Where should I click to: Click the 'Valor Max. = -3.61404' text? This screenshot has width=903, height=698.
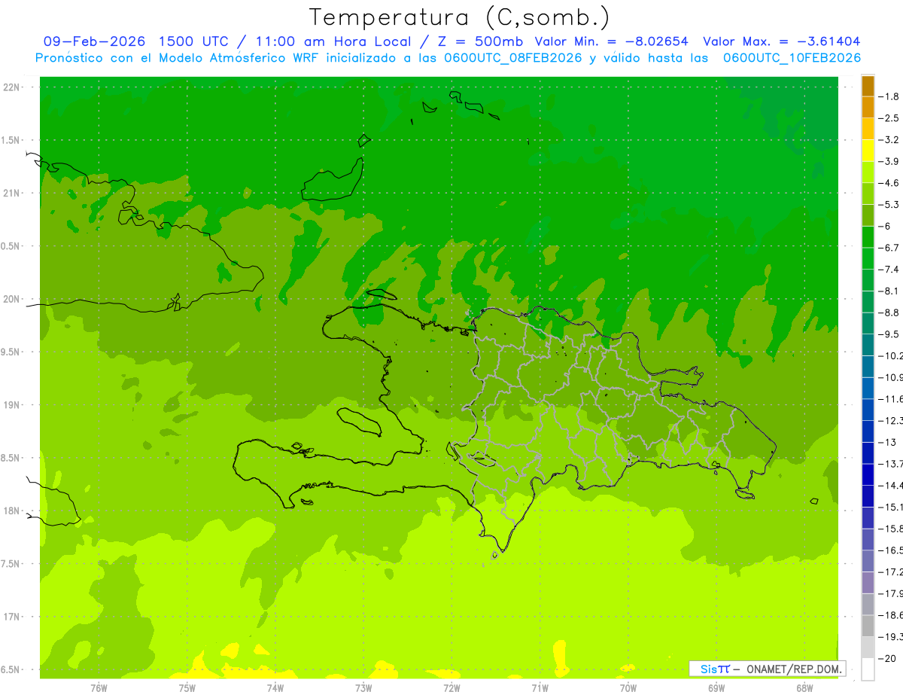point(781,41)
